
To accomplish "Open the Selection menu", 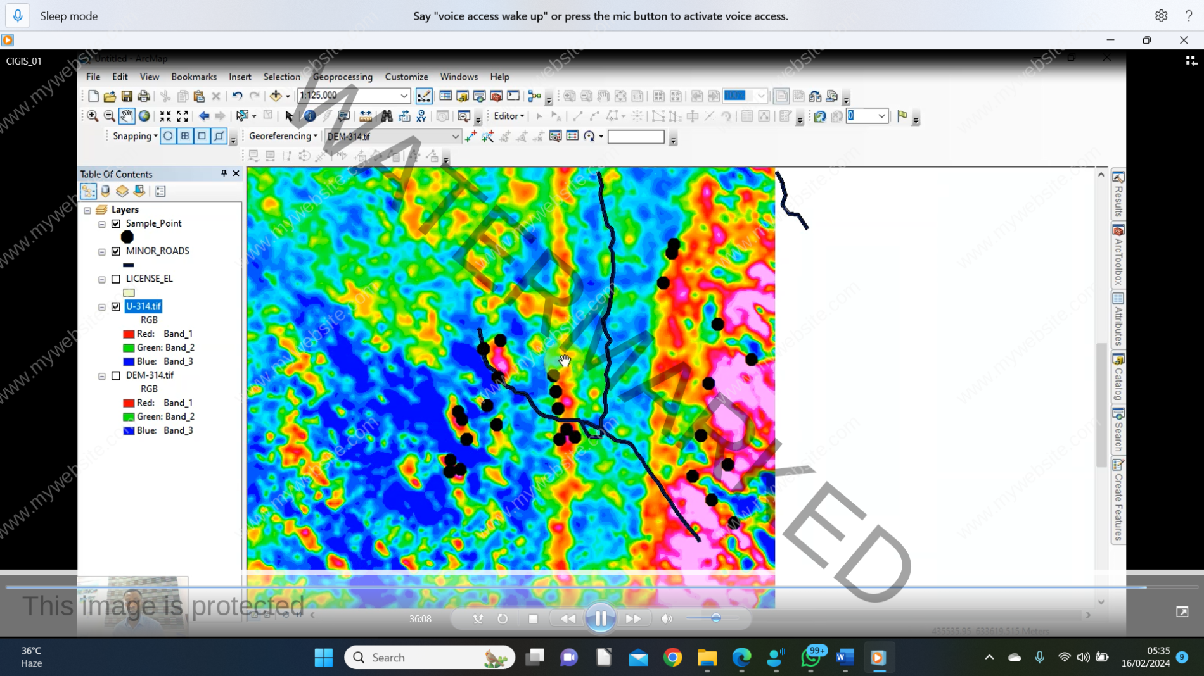I will tap(282, 77).
